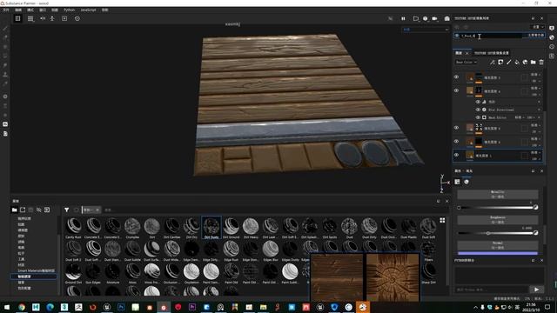The height and width of the screenshot is (313, 557).
Task: Add a fill layer with the bucket icon
Action: (x=517, y=62)
